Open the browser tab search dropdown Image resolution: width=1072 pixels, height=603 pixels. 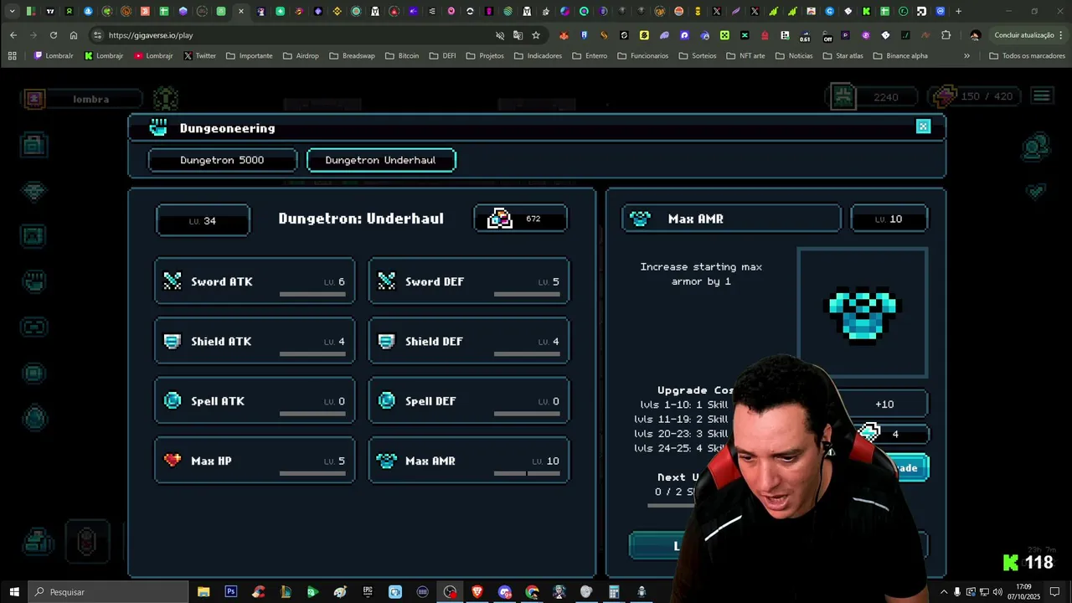[12, 12]
